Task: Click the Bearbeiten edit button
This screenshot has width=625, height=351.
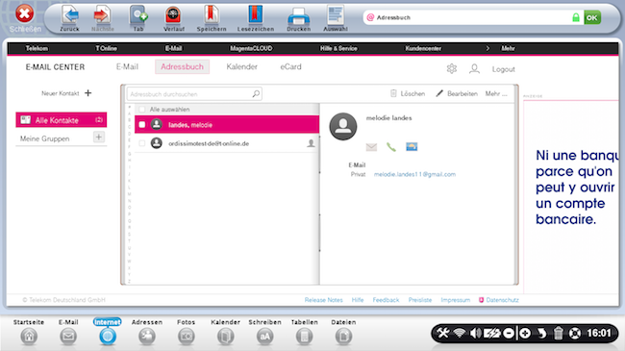Action: tap(457, 93)
